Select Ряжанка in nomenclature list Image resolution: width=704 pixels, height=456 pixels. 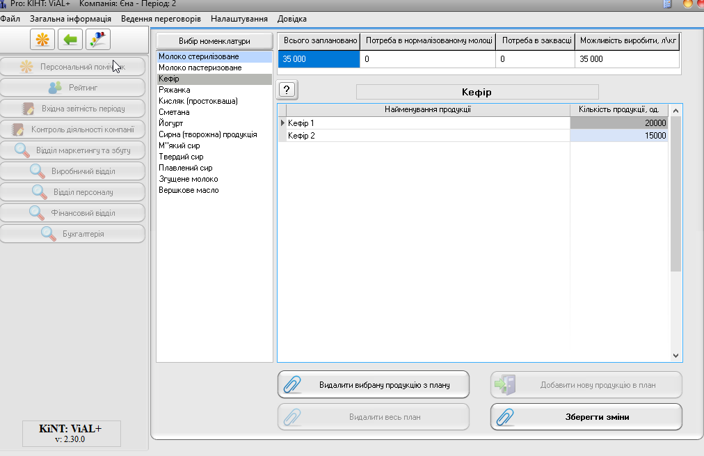[x=215, y=90]
